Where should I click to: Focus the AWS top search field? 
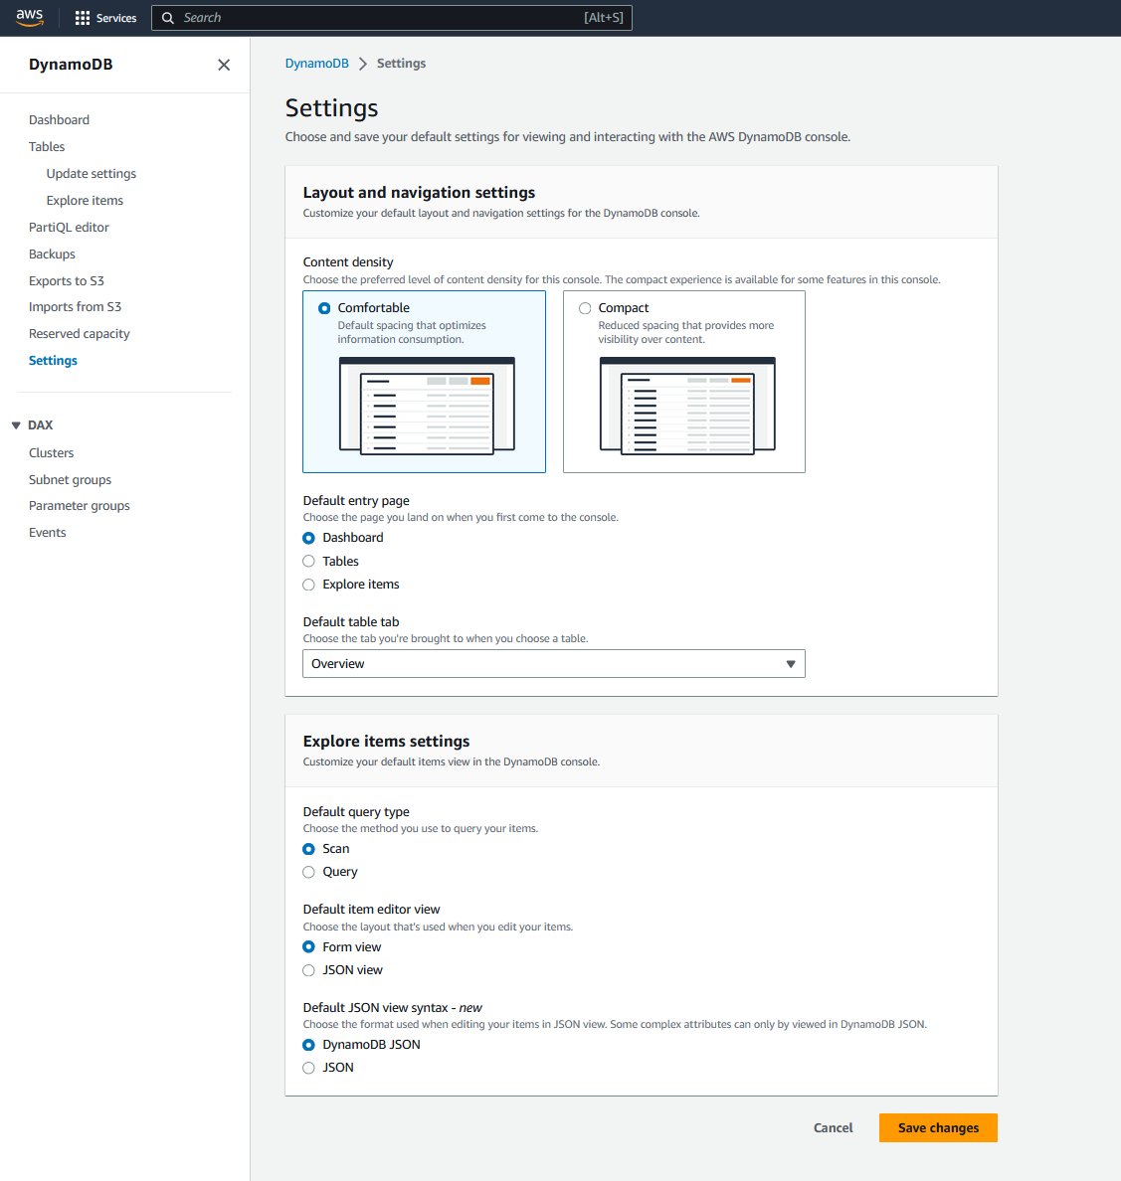click(x=391, y=17)
